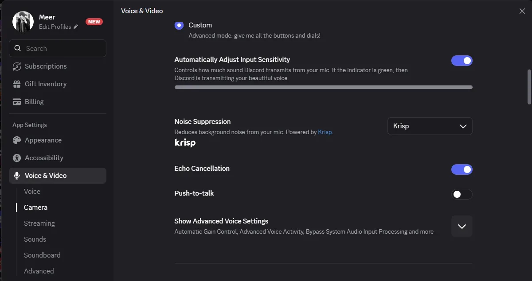The height and width of the screenshot is (281, 532).
Task: Disable Automatically Adjust Input Sensitivity toggle
Action: 462,61
